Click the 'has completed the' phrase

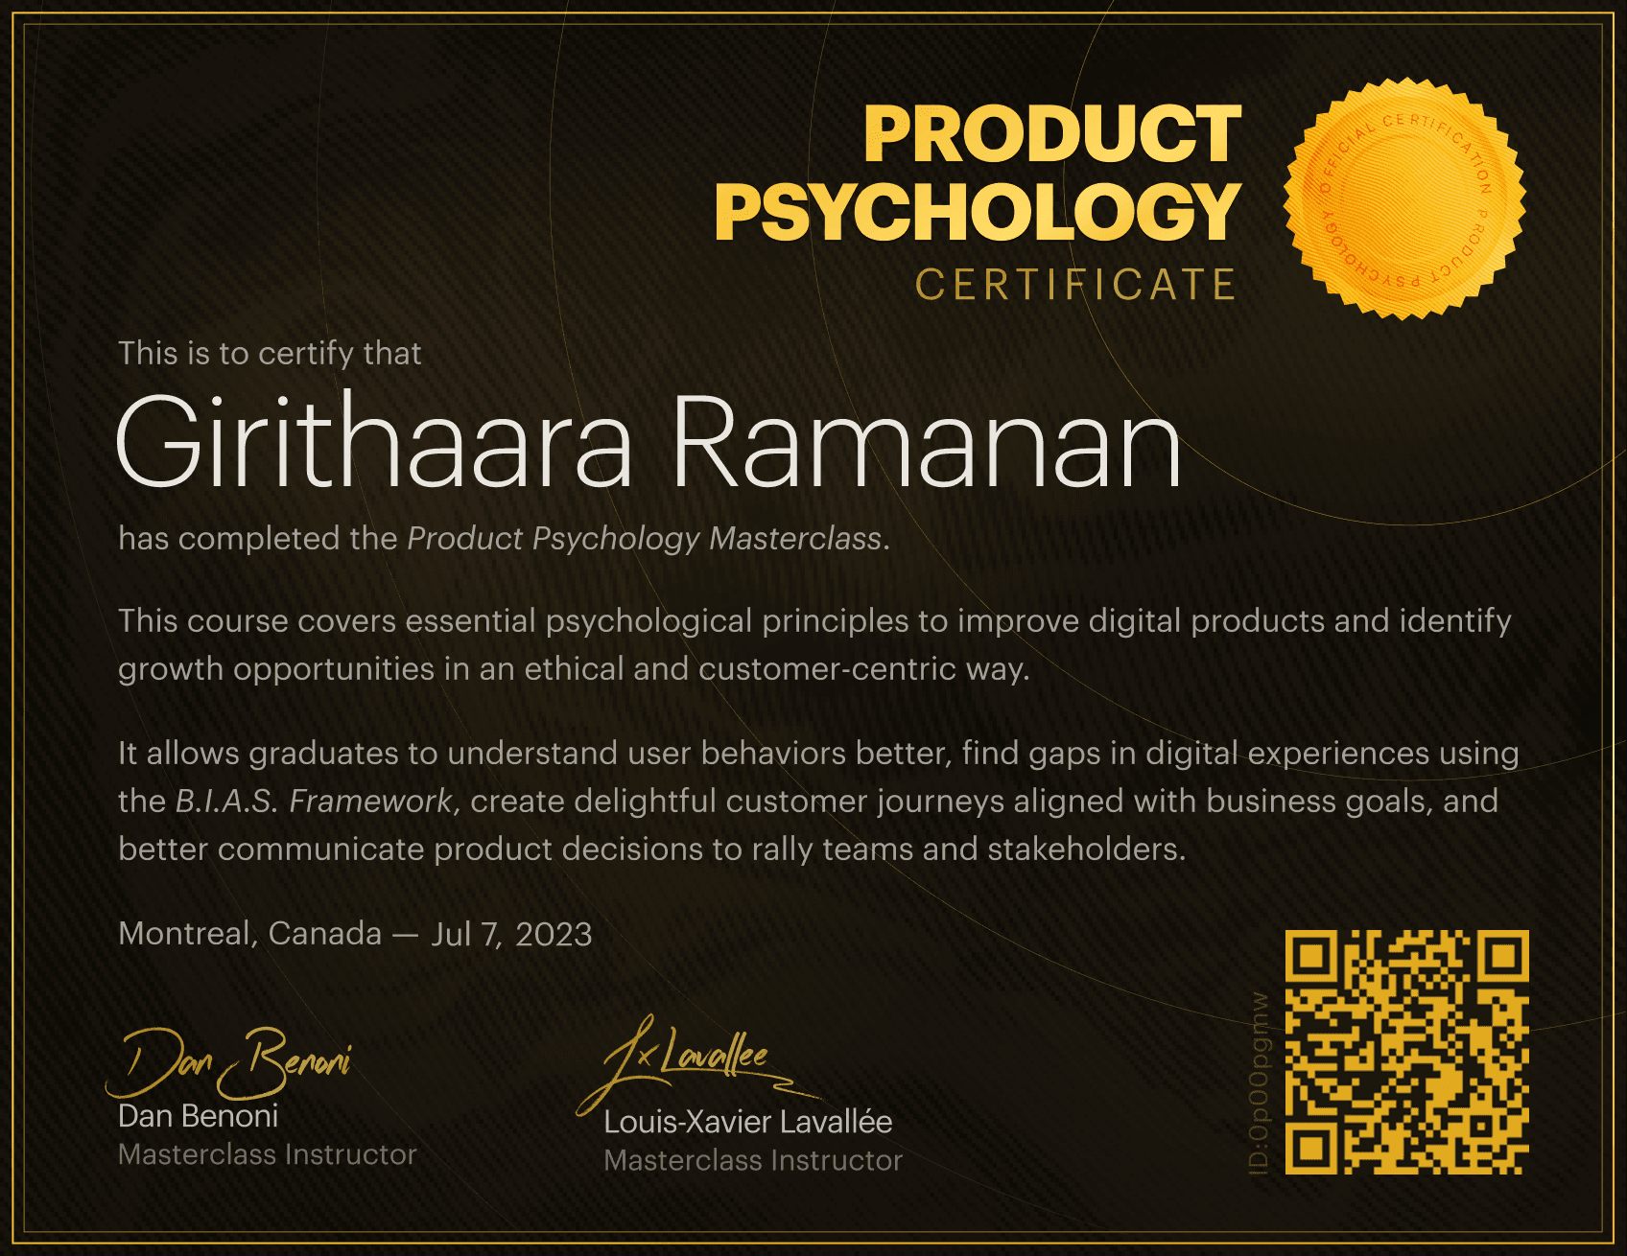pyautogui.click(x=257, y=539)
